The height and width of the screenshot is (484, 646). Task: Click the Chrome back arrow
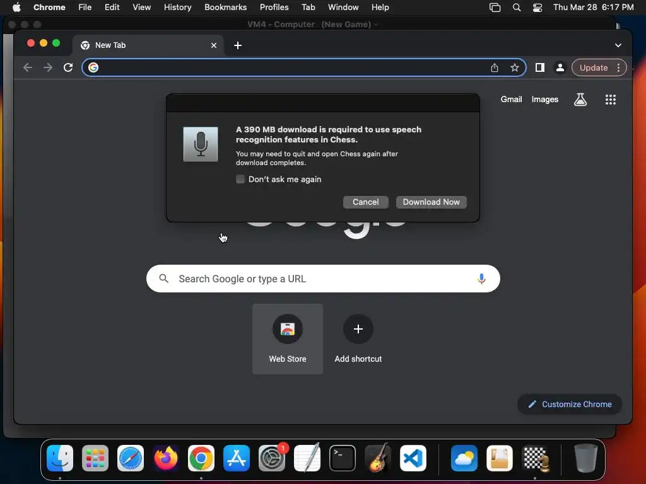(28, 67)
